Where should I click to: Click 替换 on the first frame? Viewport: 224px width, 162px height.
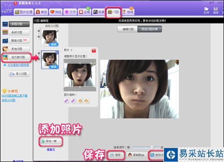pos(54,45)
